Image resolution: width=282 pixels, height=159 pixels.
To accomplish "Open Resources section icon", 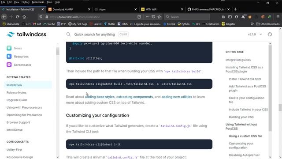I will (x=9, y=57).
